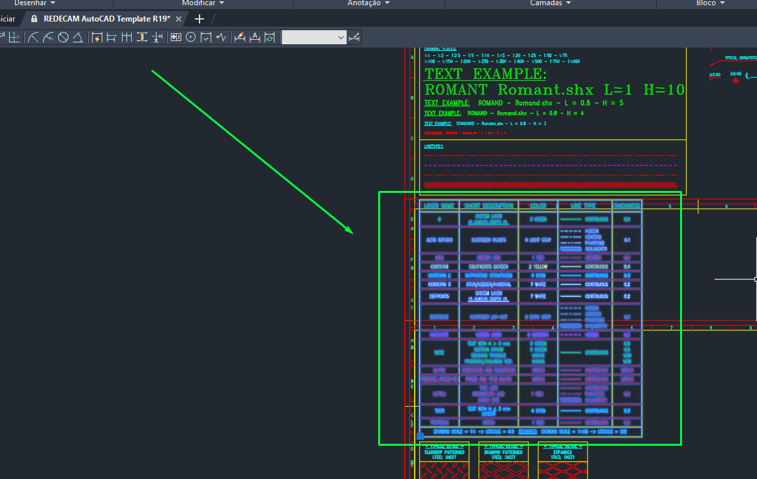This screenshot has height=479, width=757.
Task: Expand the Modificar panel dropdown
Action: (x=203, y=3)
